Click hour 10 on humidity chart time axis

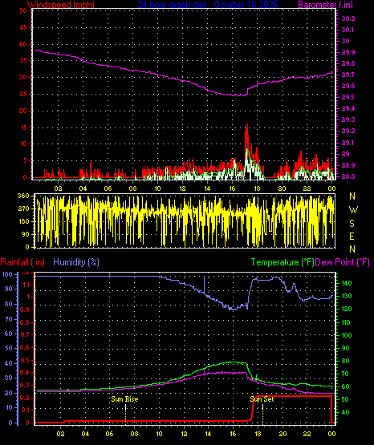[159, 434]
